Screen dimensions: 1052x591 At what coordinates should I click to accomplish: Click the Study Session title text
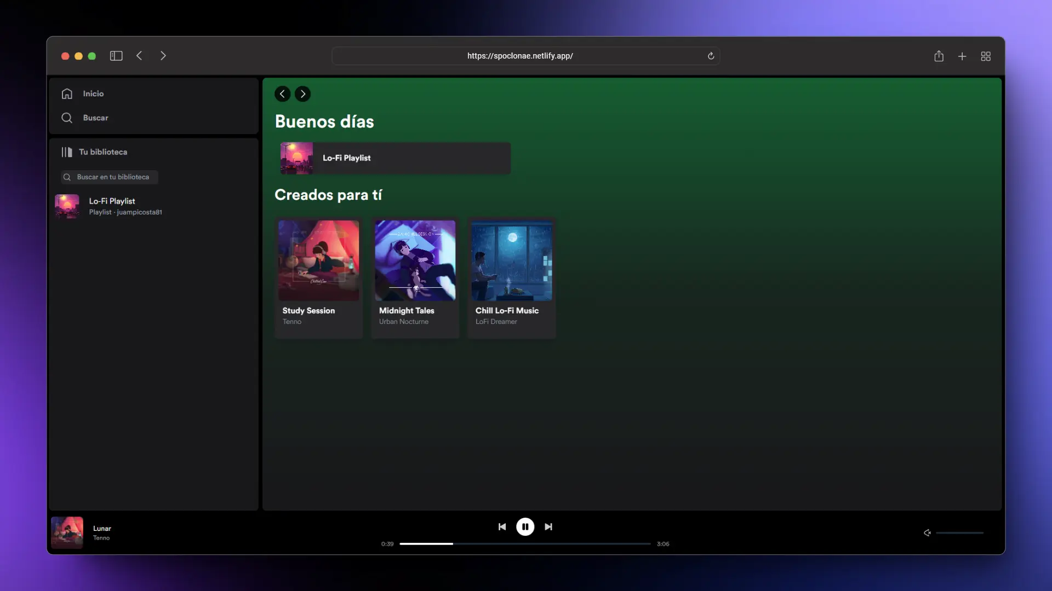(308, 310)
